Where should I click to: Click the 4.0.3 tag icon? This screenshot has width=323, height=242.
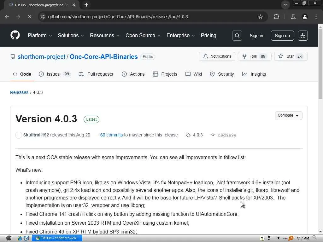pos(188,135)
